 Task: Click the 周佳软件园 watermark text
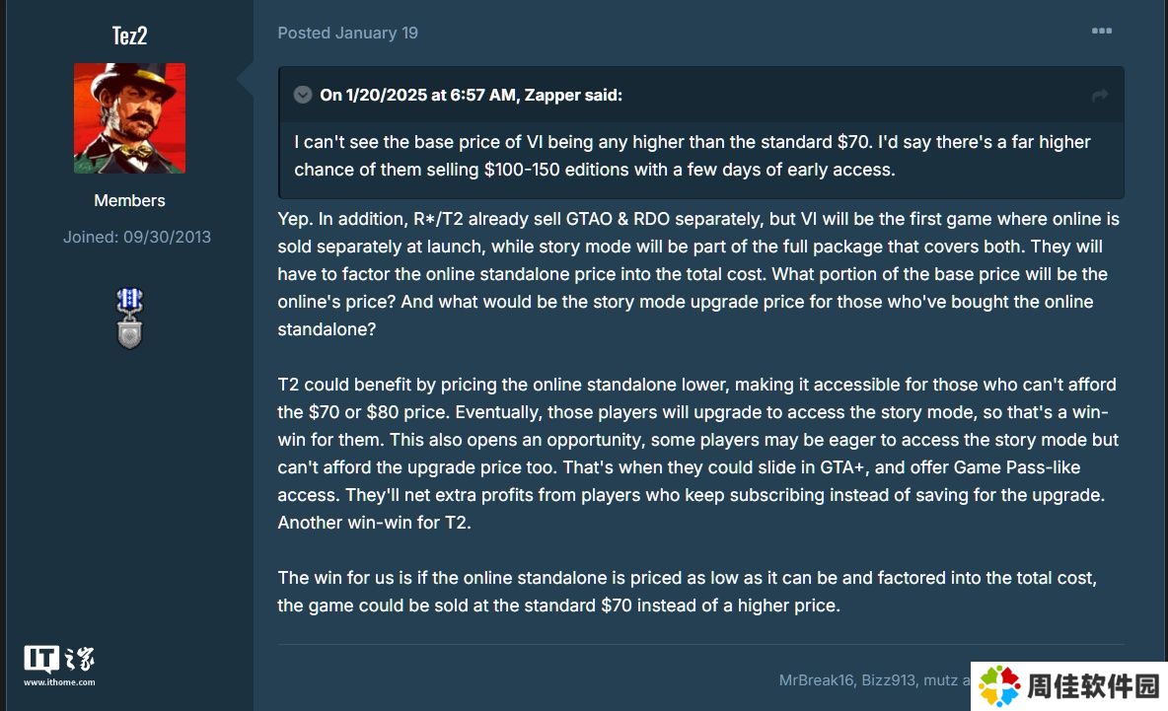pos(1093,686)
